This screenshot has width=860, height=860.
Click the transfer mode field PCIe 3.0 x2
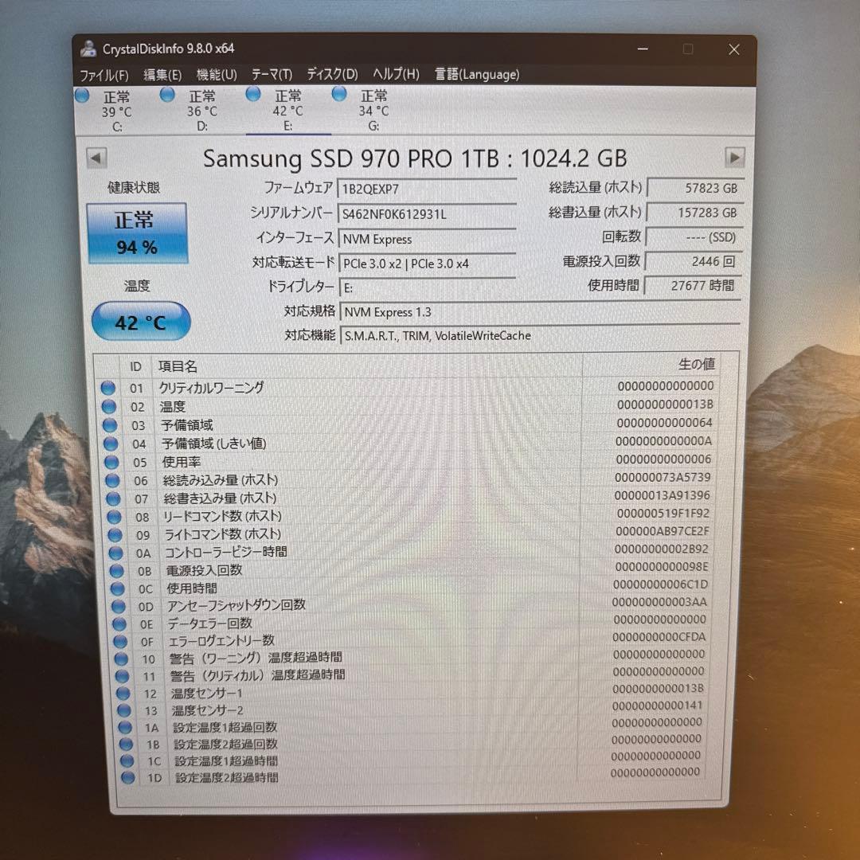(x=428, y=264)
